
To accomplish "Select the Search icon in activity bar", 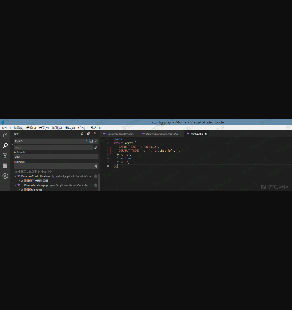I will coord(5,145).
